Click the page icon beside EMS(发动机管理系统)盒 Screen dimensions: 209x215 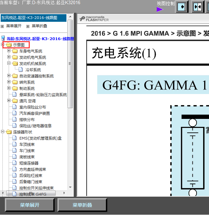point(15,138)
